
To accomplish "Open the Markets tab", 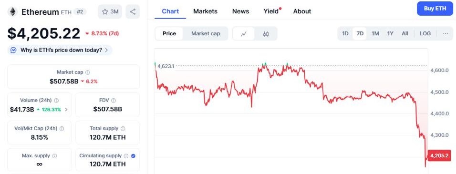I will pos(205,11).
